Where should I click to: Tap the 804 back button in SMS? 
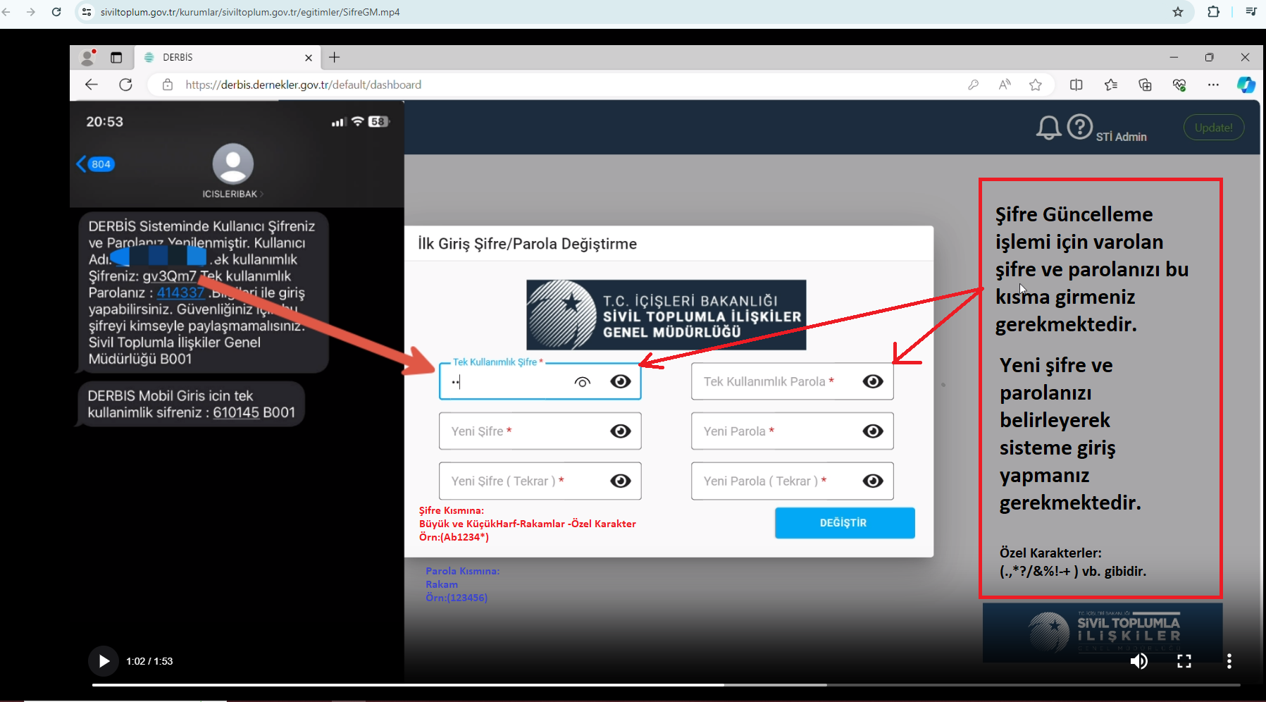95,164
